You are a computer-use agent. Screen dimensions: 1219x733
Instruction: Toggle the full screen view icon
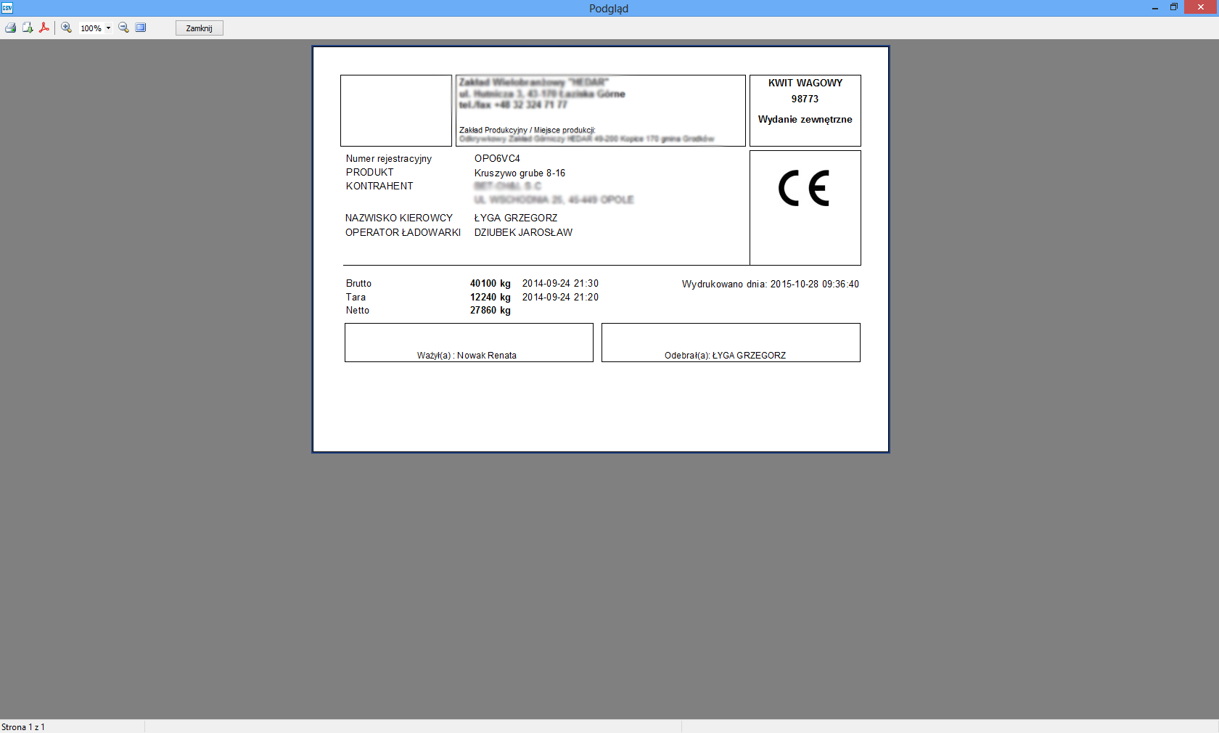[x=141, y=28]
